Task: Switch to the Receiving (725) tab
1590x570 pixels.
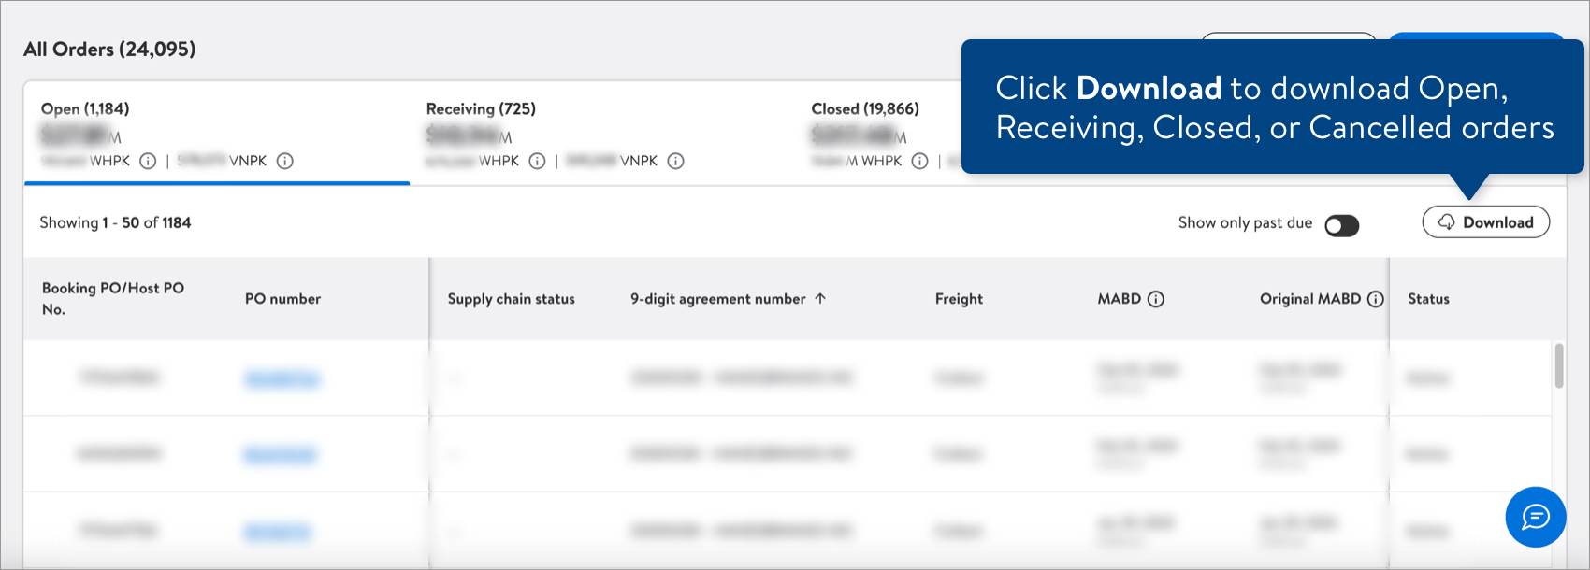Action: (480, 108)
